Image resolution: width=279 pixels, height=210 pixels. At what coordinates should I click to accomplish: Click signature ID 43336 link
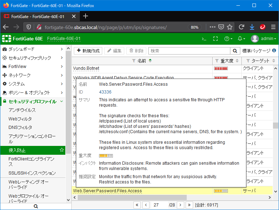[x=105, y=92]
